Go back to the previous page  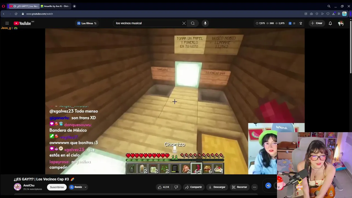tap(4, 14)
